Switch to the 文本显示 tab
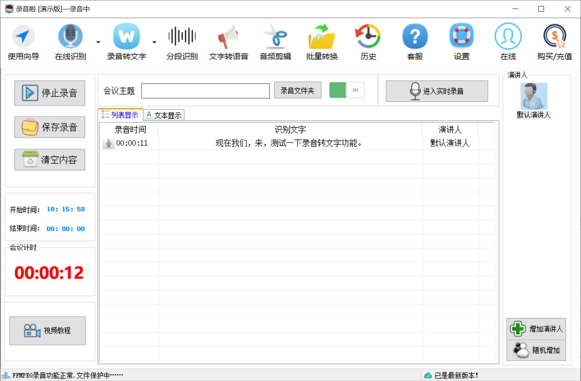Image resolution: width=581 pixels, height=381 pixels. 163,115
